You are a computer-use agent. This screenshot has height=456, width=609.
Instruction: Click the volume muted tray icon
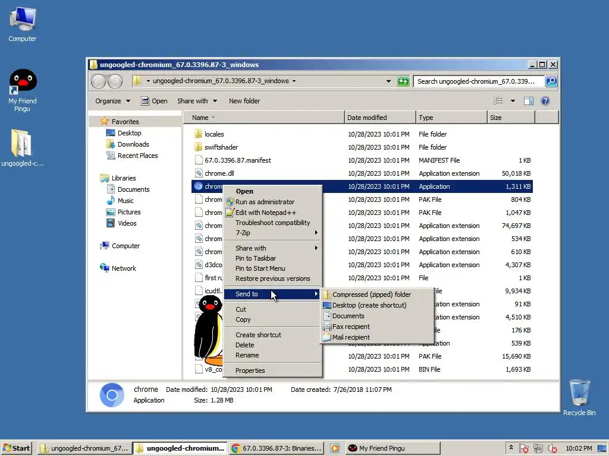[x=552, y=449]
